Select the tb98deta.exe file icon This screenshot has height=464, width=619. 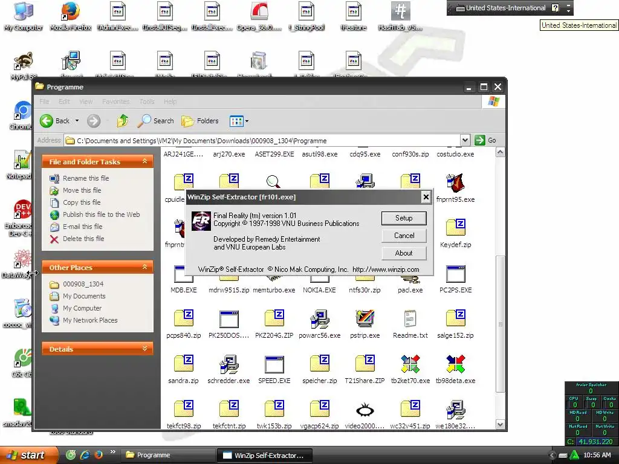coord(456,364)
